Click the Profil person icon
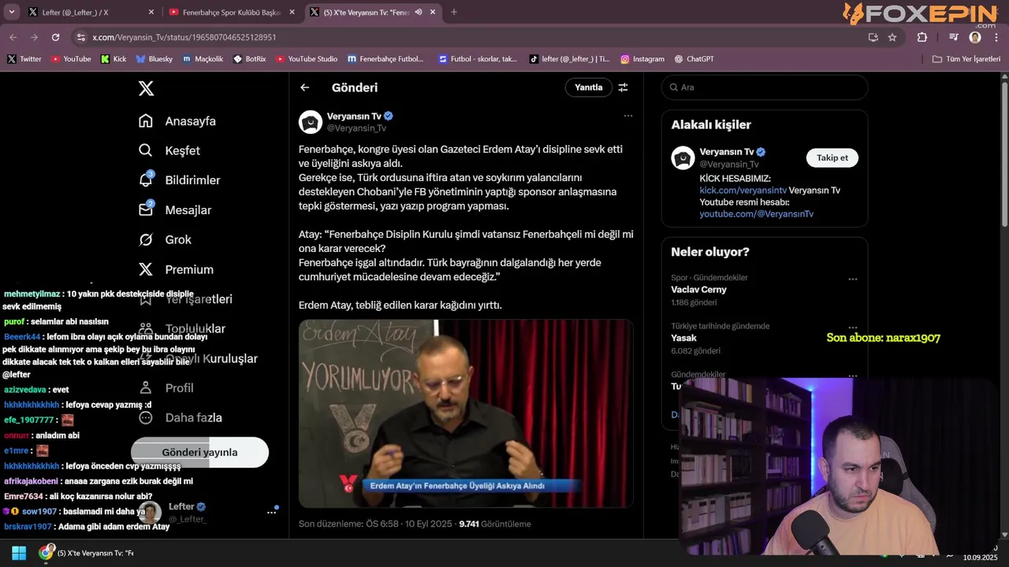Screen dimensions: 1009x567 click(145, 387)
